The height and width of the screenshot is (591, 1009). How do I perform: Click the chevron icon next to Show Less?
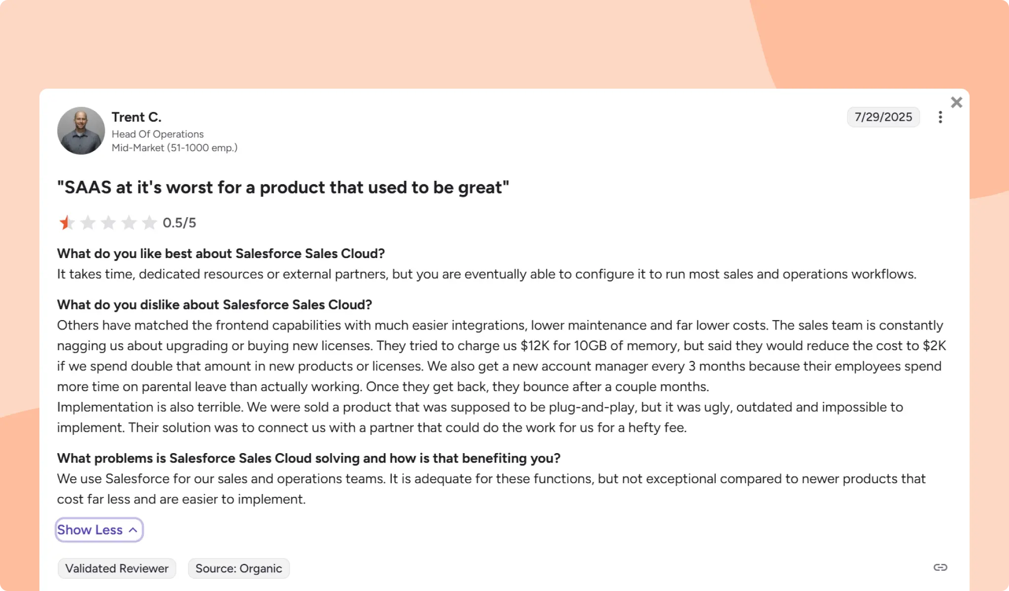[133, 530]
